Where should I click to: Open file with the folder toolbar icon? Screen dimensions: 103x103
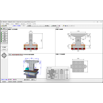pyautogui.click(x=2, y=26)
